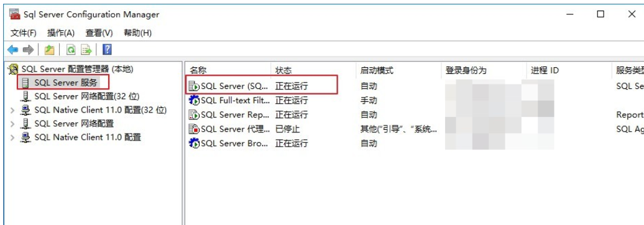The height and width of the screenshot is (225, 644).
Task: Click the SQL Server 网络配置(32 位) icon
Action: tap(26, 96)
